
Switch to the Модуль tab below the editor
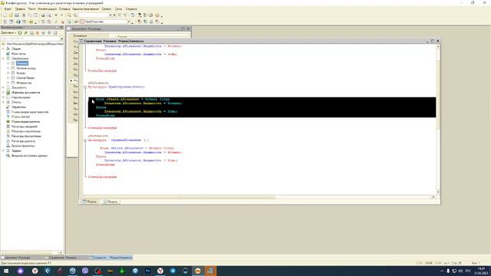pyautogui.click(x=110, y=202)
